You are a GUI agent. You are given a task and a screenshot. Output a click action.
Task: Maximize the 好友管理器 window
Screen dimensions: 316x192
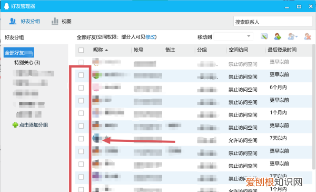tap(299, 6)
